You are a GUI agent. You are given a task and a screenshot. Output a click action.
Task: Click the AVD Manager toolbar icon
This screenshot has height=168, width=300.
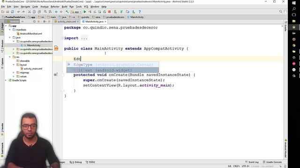pos(115,12)
